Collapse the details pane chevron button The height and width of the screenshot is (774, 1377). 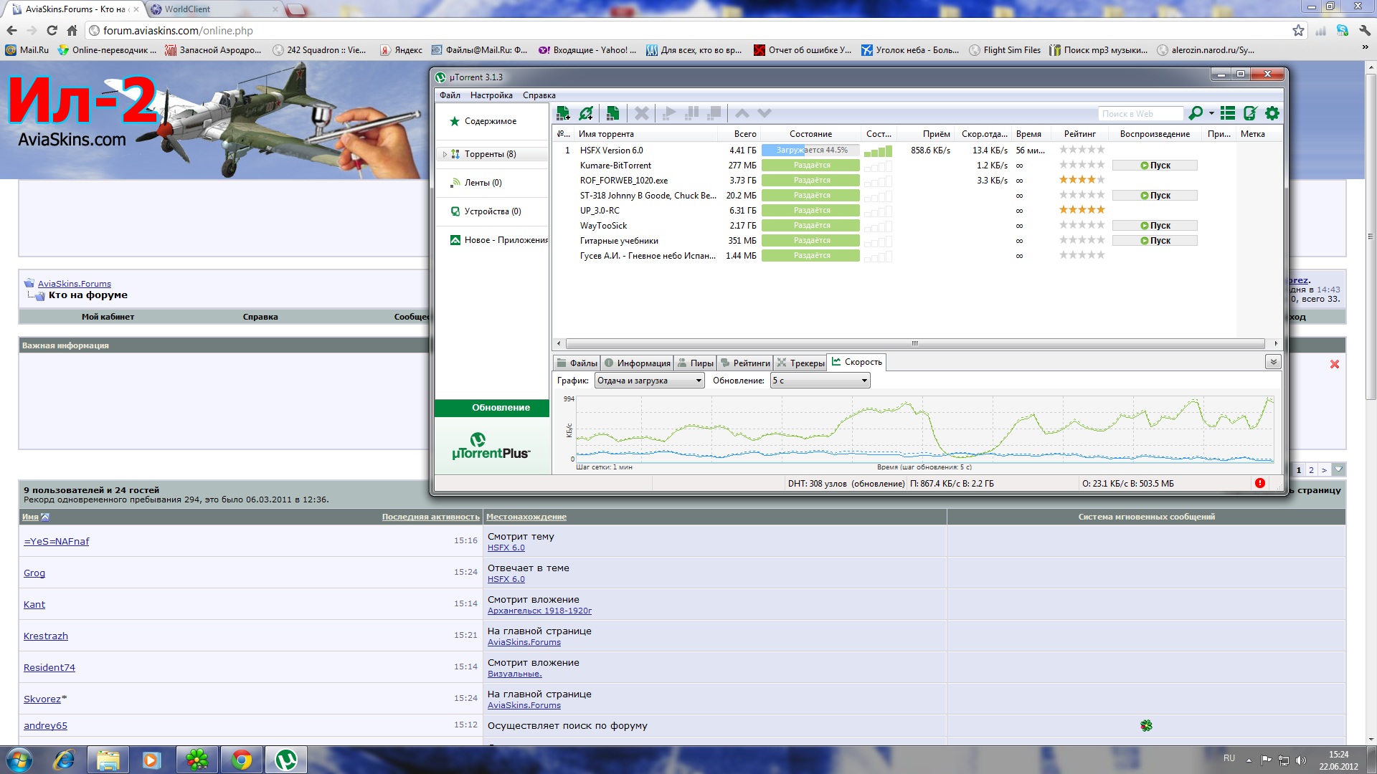[x=1273, y=362]
